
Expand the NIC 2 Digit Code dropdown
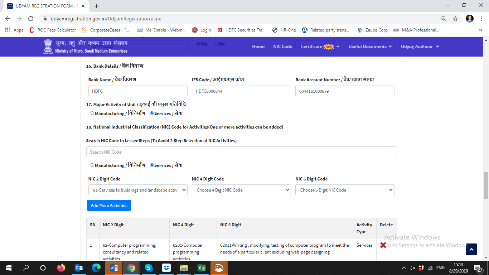(x=138, y=190)
